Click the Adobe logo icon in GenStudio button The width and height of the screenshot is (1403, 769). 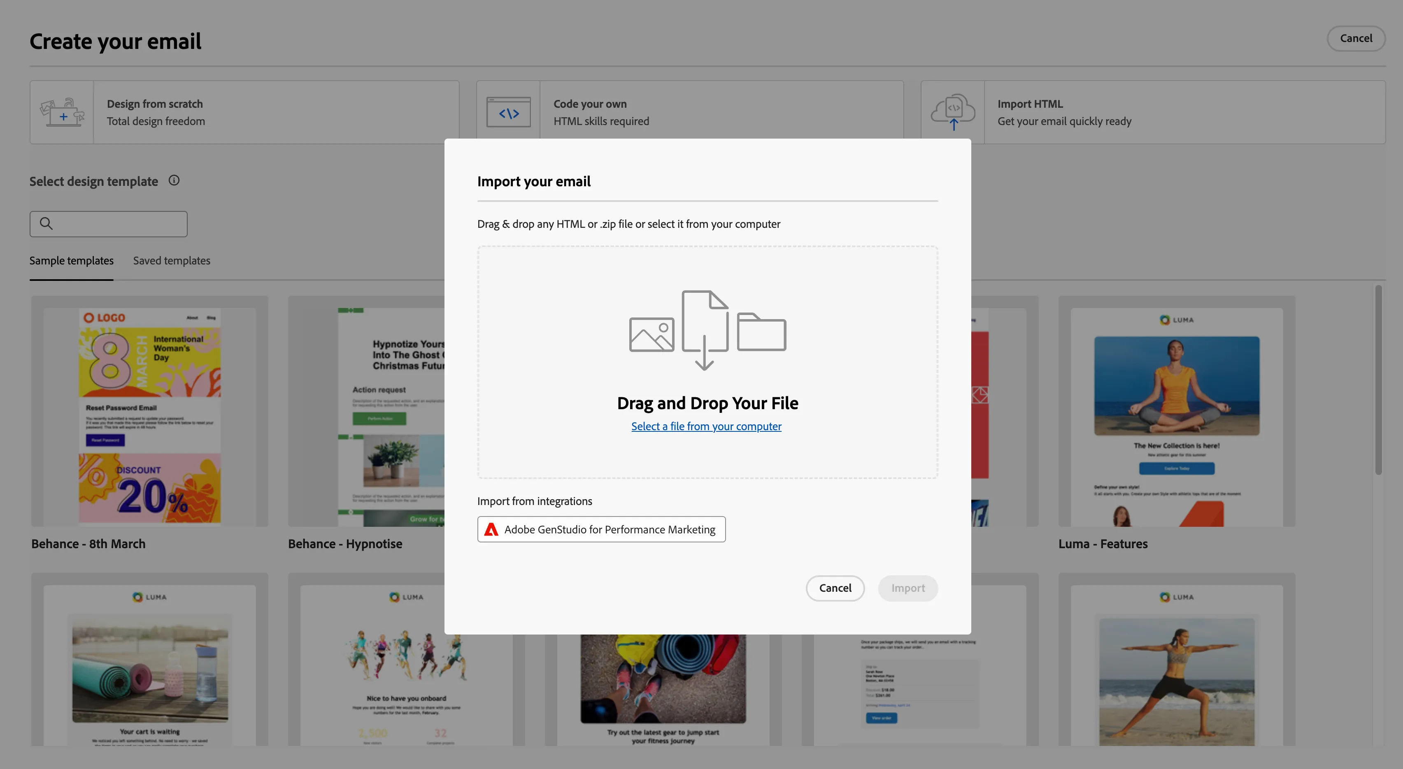click(x=491, y=529)
